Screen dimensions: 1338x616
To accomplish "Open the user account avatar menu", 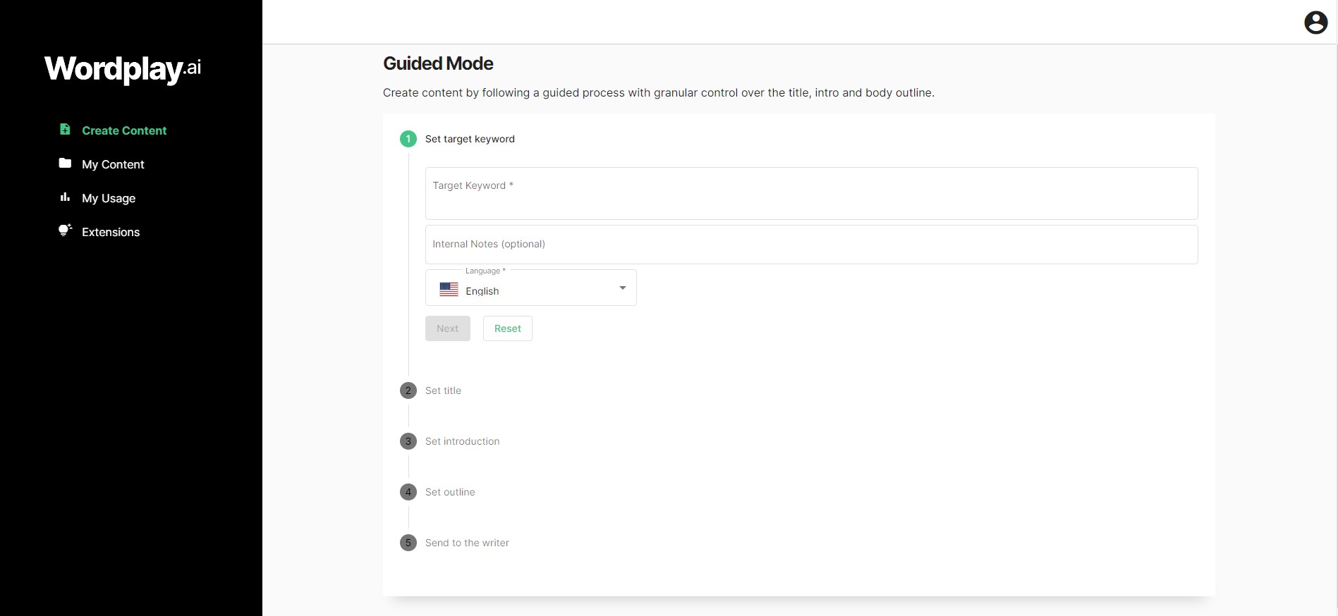I will [x=1315, y=23].
